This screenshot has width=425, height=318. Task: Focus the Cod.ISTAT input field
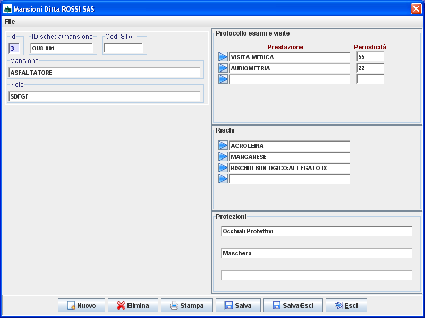(x=123, y=48)
